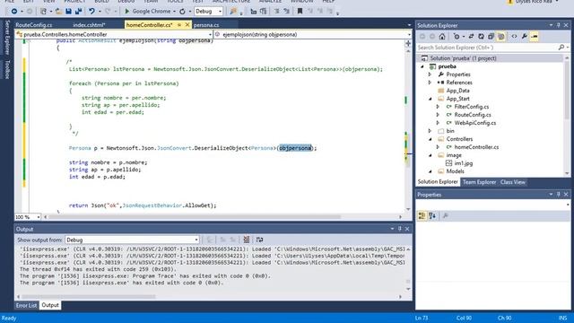Click the uncomment lines toolbar icon
The height and width of the screenshot is (323, 574).
point(286,12)
